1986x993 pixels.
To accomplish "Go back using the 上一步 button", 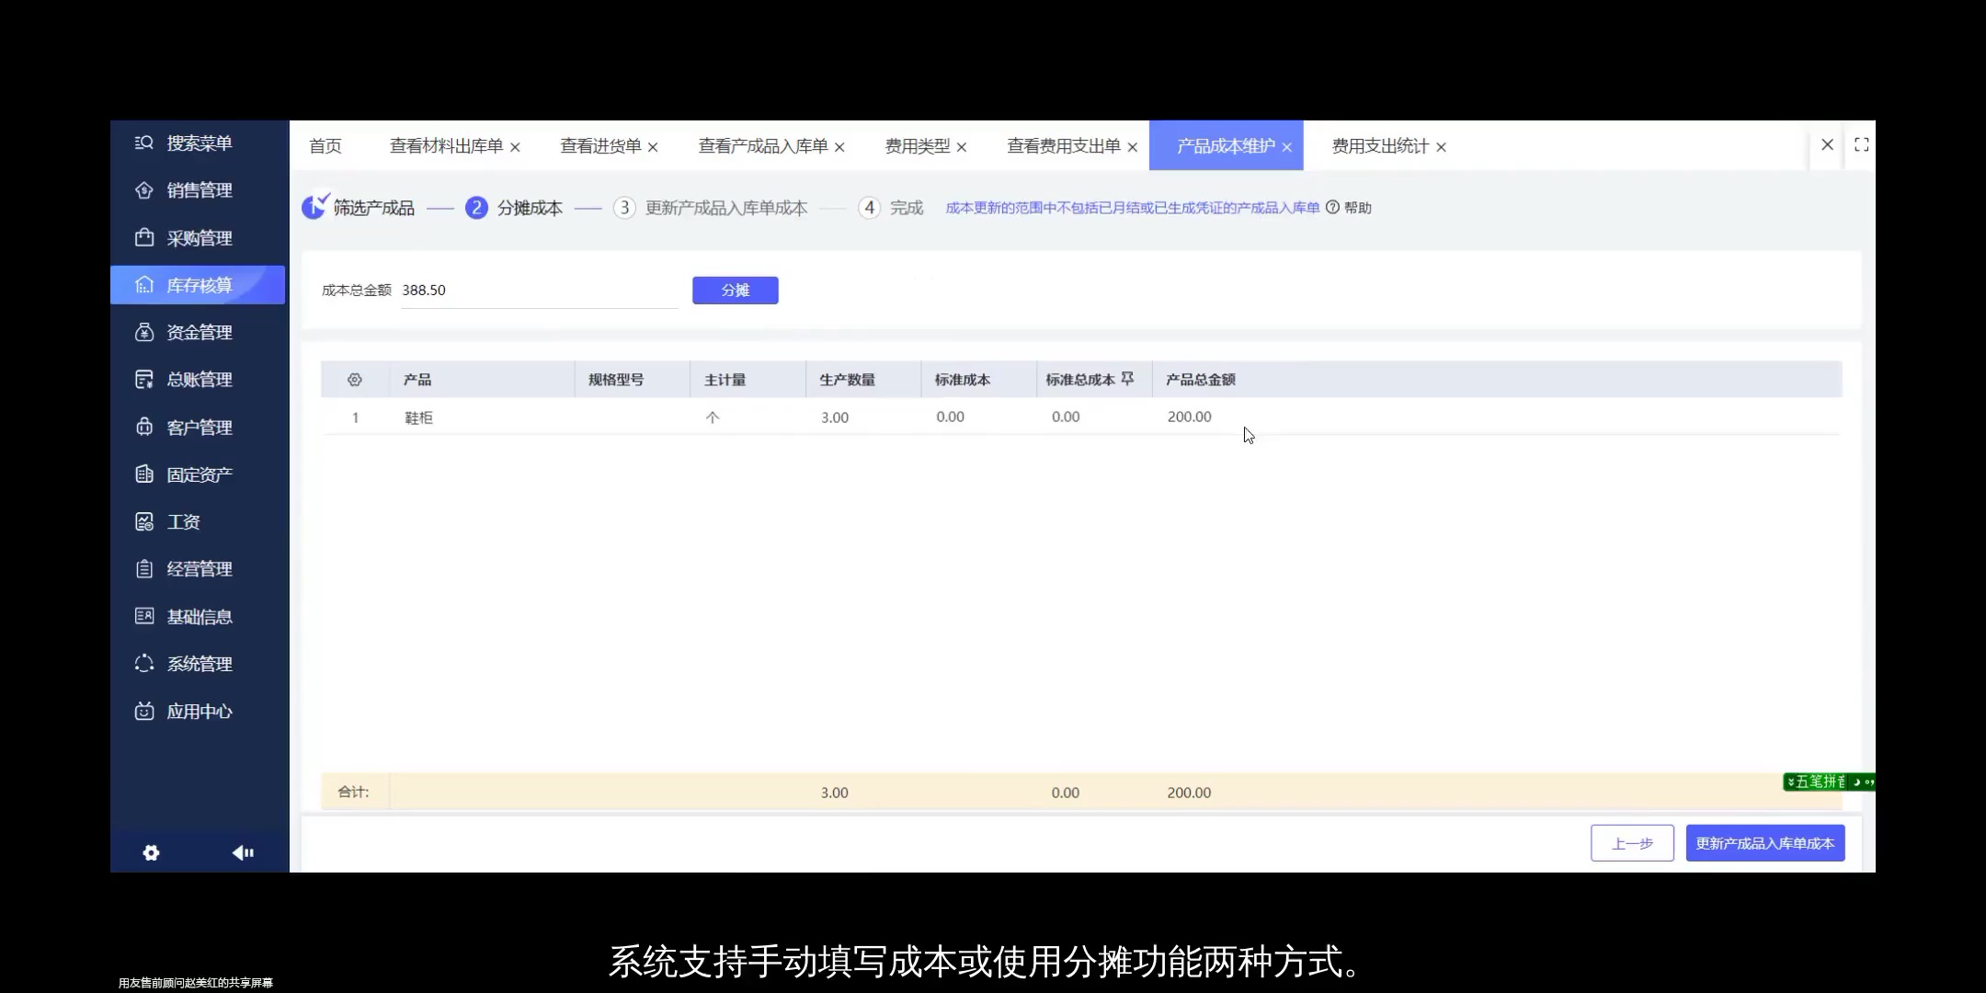I will (1631, 842).
